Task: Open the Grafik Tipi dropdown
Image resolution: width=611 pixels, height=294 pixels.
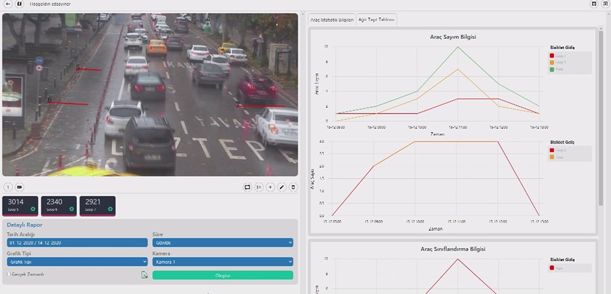Action: click(x=77, y=262)
